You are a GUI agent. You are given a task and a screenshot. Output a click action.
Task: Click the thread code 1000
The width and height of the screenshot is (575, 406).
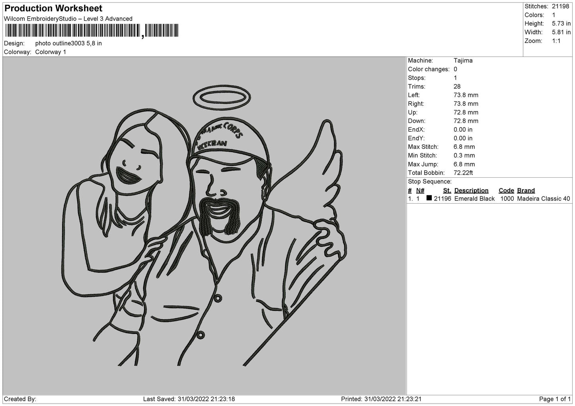[507, 199]
